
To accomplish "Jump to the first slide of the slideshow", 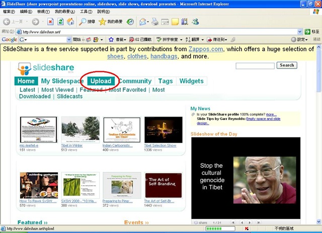I will (233, 222).
